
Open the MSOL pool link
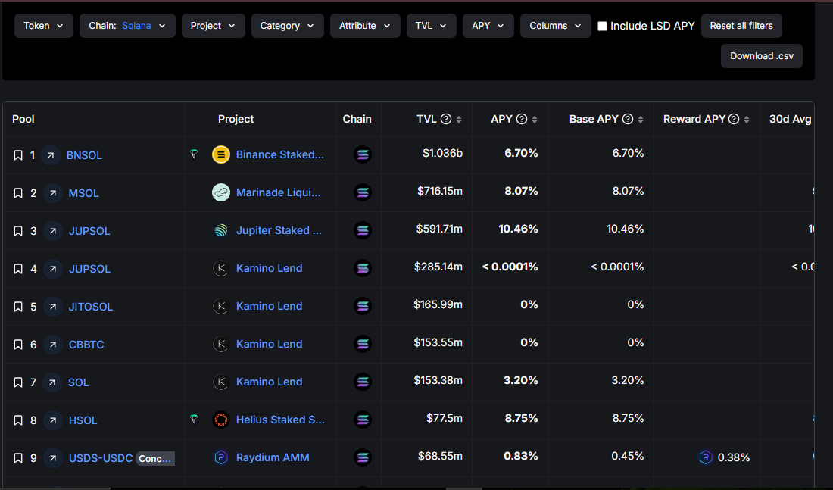coord(83,193)
